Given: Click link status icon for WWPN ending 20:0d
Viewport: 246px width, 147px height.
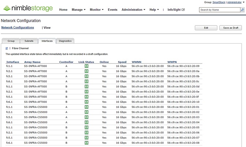Looking at the screenshot, I should click(86, 87).
